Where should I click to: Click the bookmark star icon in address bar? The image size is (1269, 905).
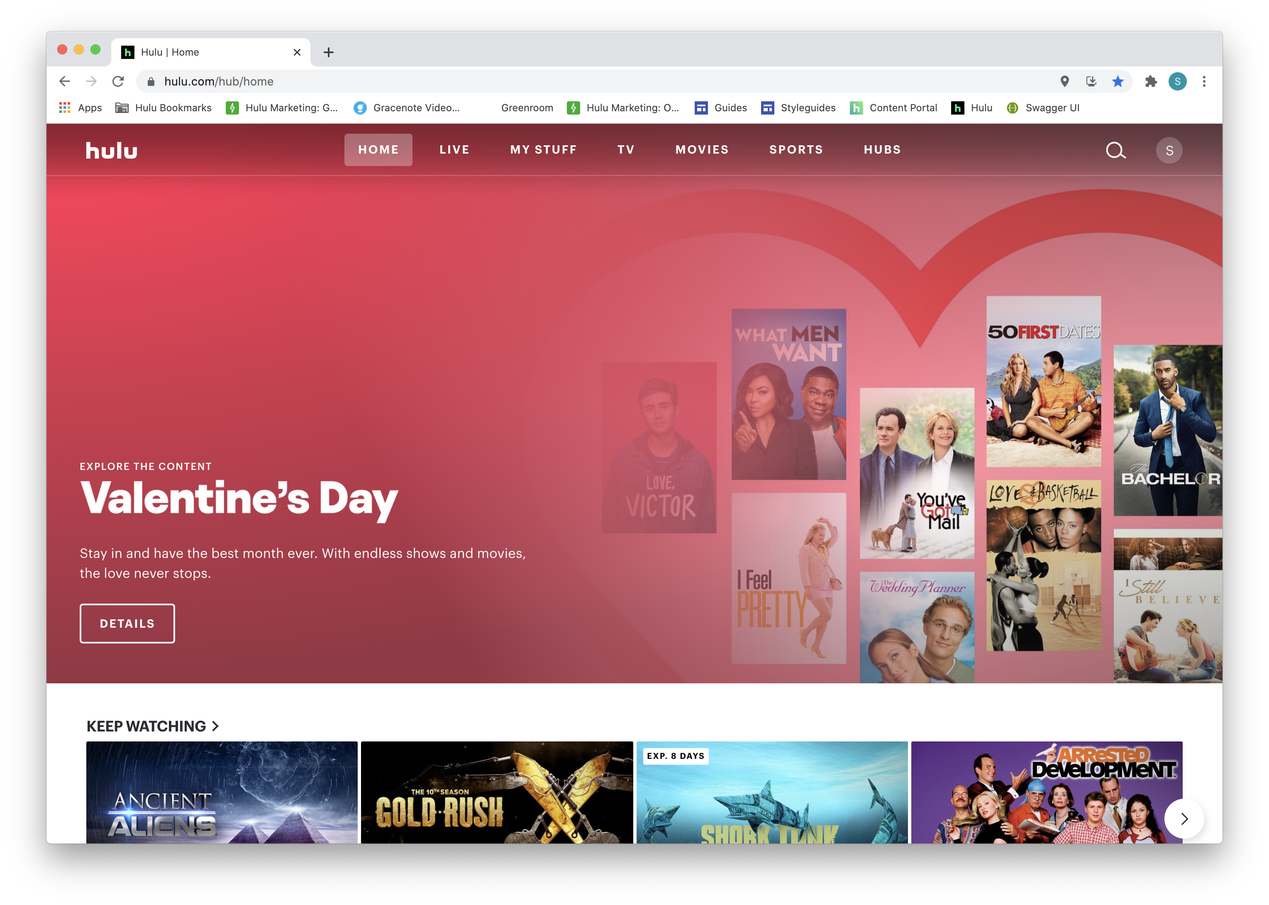click(1118, 81)
